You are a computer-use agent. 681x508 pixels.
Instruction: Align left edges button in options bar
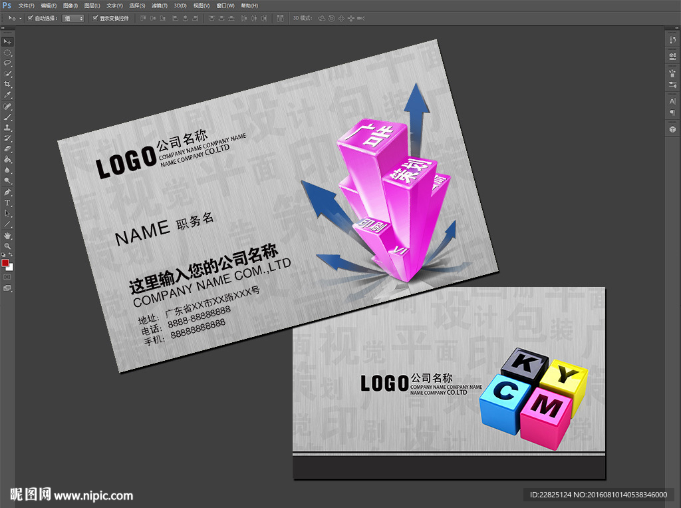coord(176,18)
